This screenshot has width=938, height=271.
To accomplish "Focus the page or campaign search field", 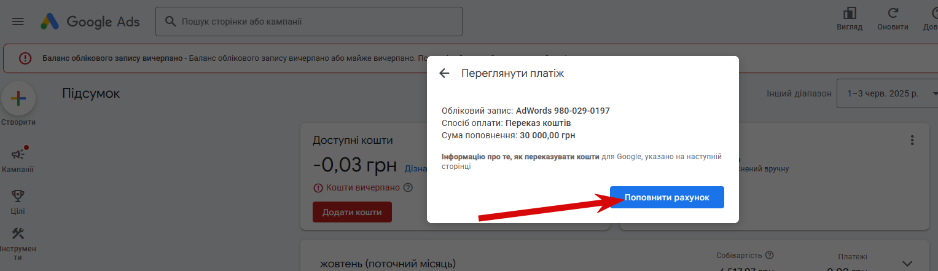I will point(309,22).
